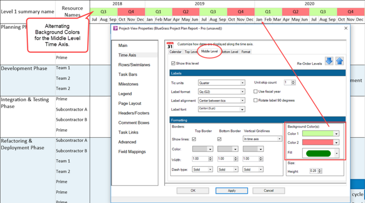Open Vertical Gridlines Dash type dropdown

[253, 170]
